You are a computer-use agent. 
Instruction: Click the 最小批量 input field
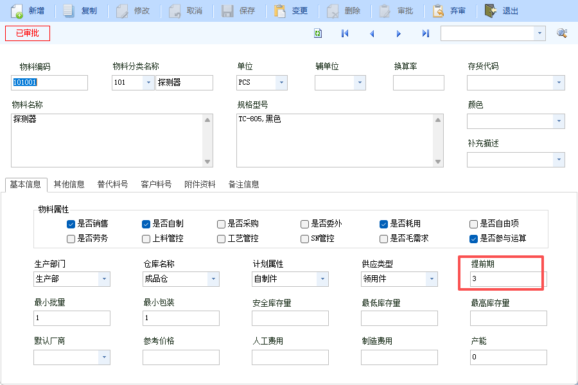pos(72,318)
